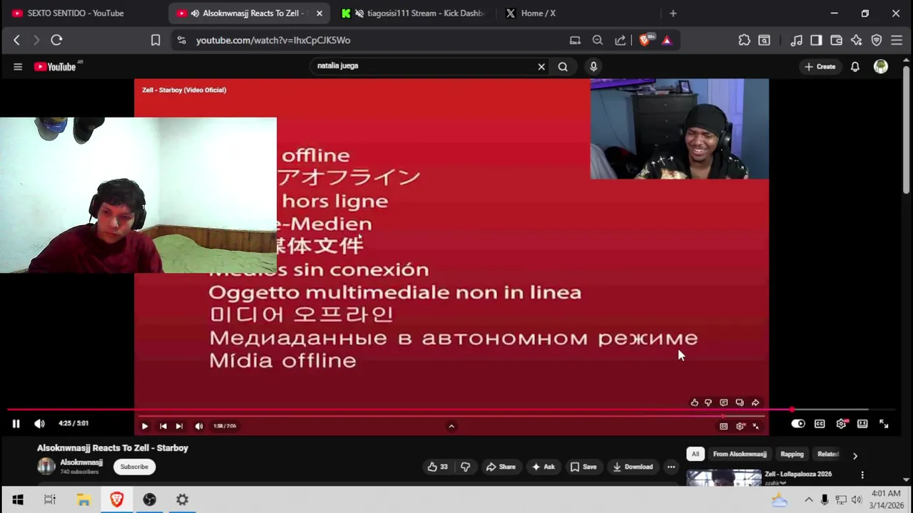Open YouTube notifications bell
The width and height of the screenshot is (913, 513).
855,66
